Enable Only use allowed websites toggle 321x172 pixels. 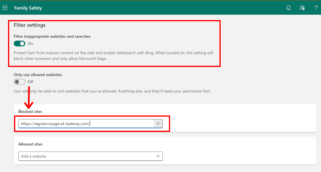(19, 82)
